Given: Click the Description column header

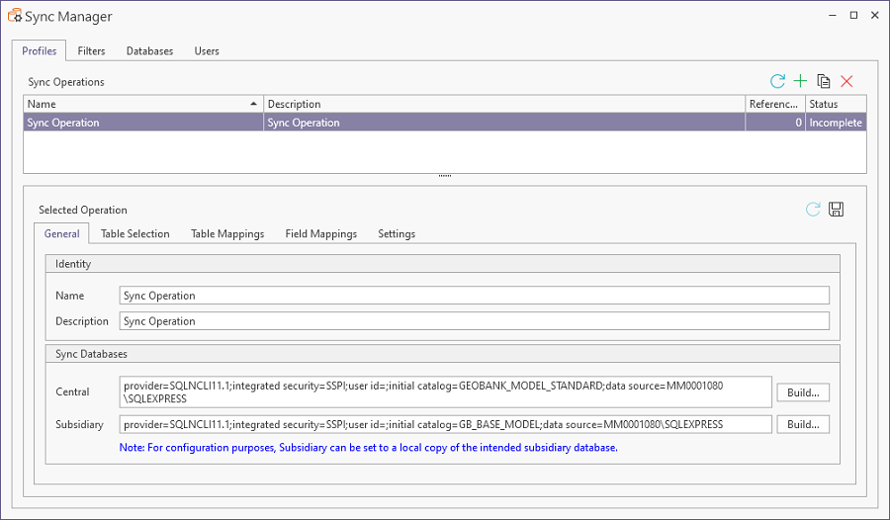Looking at the screenshot, I should tap(504, 104).
